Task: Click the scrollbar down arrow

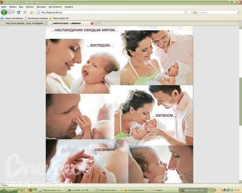Action: point(240,182)
